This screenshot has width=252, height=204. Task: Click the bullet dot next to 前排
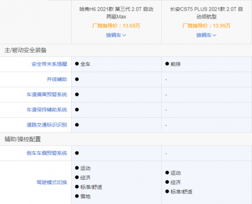(167, 64)
